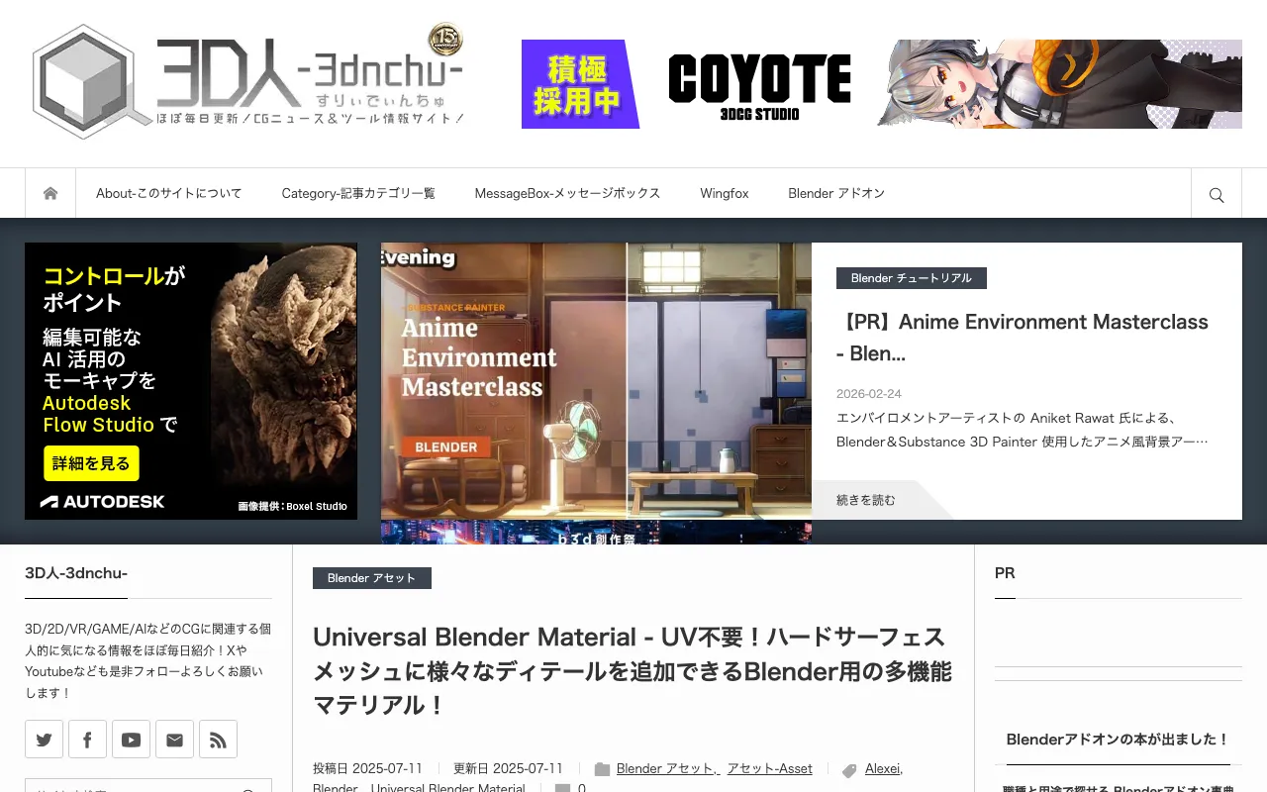The height and width of the screenshot is (792, 1267).
Task: Click the Facebook icon in the sidebar
Action: coord(87,739)
